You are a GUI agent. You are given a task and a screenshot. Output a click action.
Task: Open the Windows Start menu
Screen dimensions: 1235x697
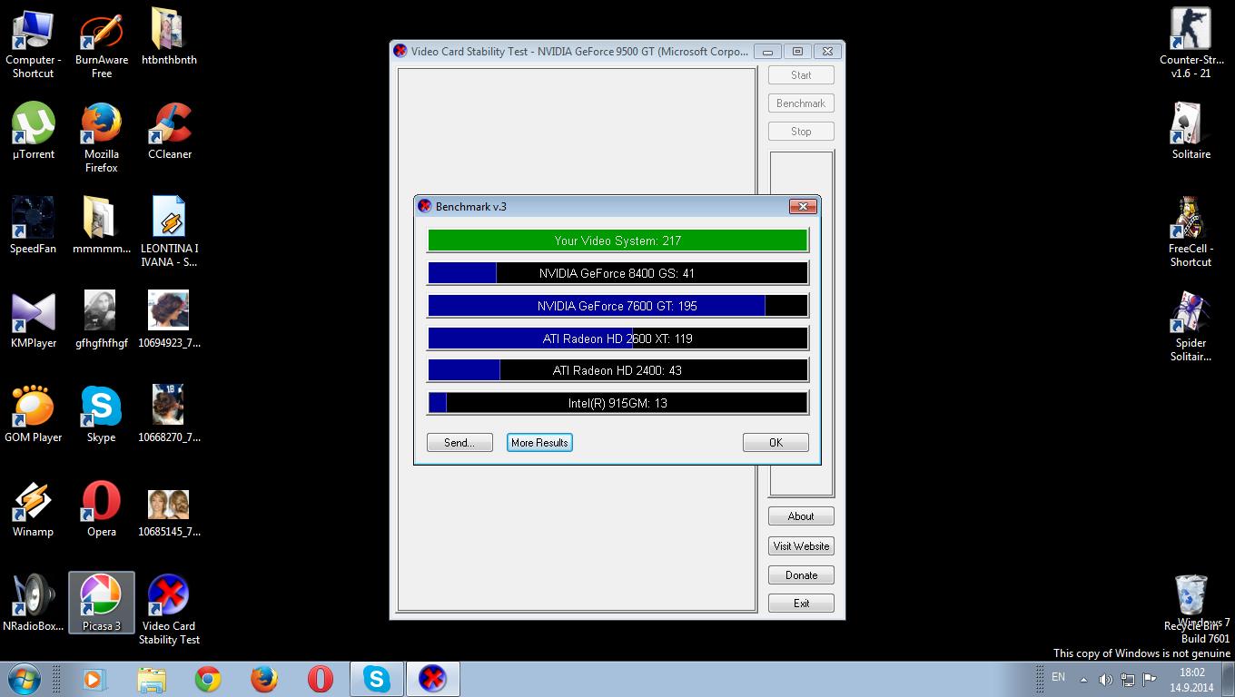(25, 679)
